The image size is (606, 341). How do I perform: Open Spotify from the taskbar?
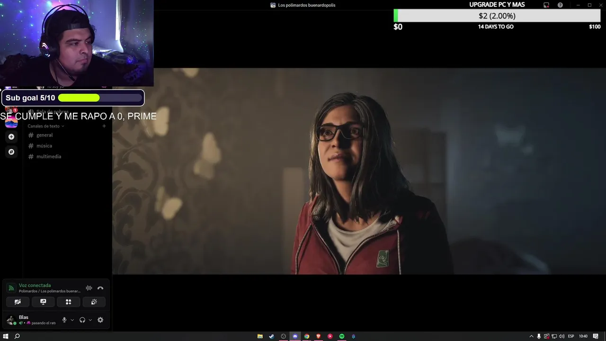coord(341,336)
